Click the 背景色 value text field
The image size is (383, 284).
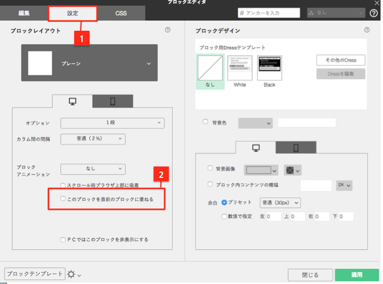(307, 122)
